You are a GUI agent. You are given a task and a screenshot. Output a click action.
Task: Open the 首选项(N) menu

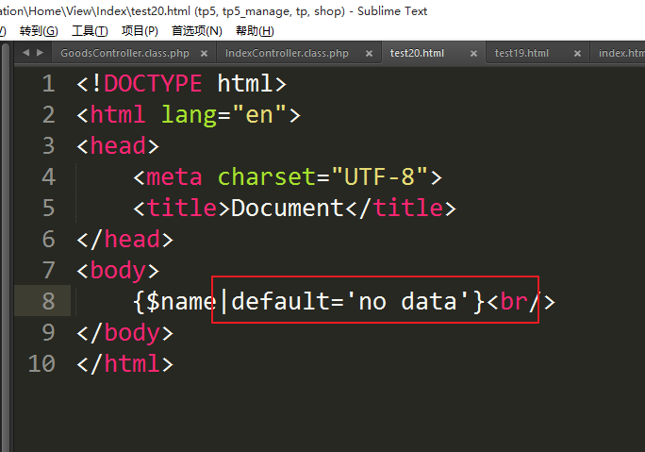[196, 31]
